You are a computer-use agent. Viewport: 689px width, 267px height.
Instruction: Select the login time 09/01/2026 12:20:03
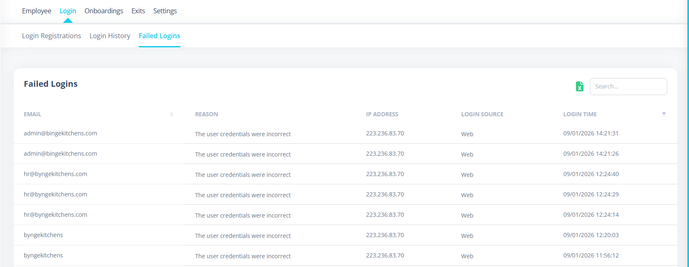coord(591,235)
